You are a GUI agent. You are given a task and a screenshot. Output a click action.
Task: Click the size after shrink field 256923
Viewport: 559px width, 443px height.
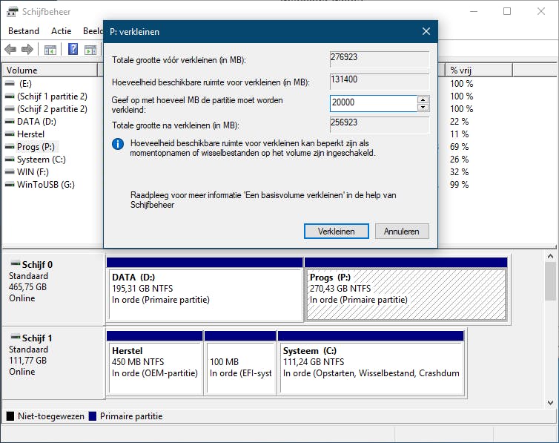(380, 125)
